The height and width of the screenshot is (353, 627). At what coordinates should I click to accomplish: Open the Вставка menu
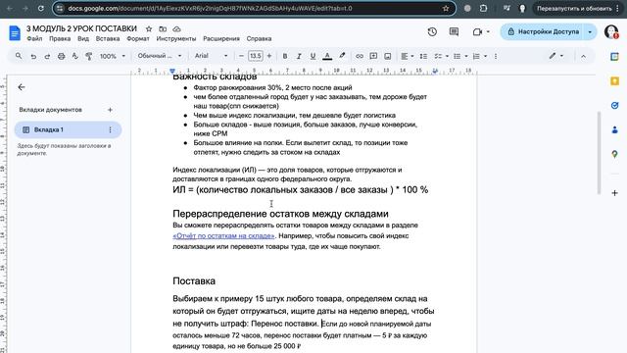point(108,39)
